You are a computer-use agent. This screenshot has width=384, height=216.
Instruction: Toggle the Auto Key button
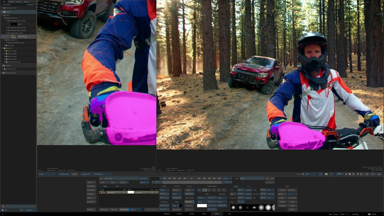click(x=292, y=190)
